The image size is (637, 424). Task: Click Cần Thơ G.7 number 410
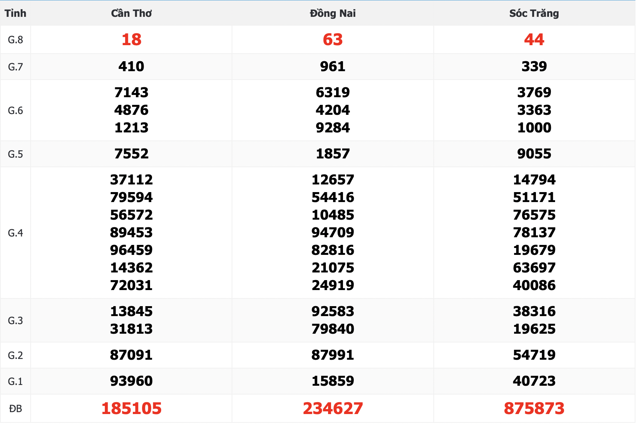(131, 66)
